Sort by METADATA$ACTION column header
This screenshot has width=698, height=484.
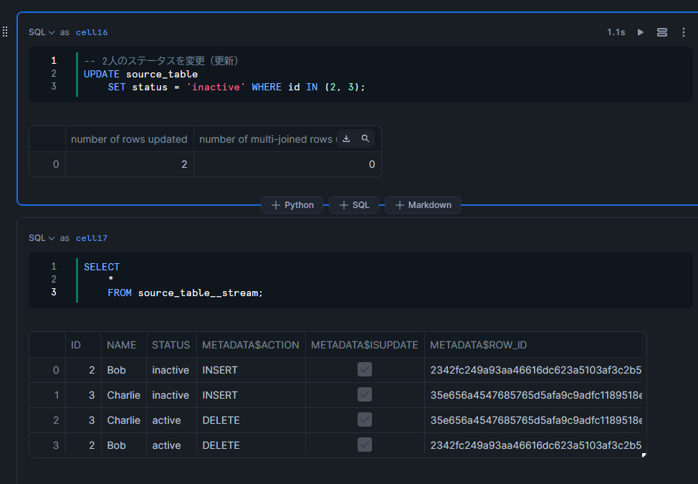click(x=251, y=345)
